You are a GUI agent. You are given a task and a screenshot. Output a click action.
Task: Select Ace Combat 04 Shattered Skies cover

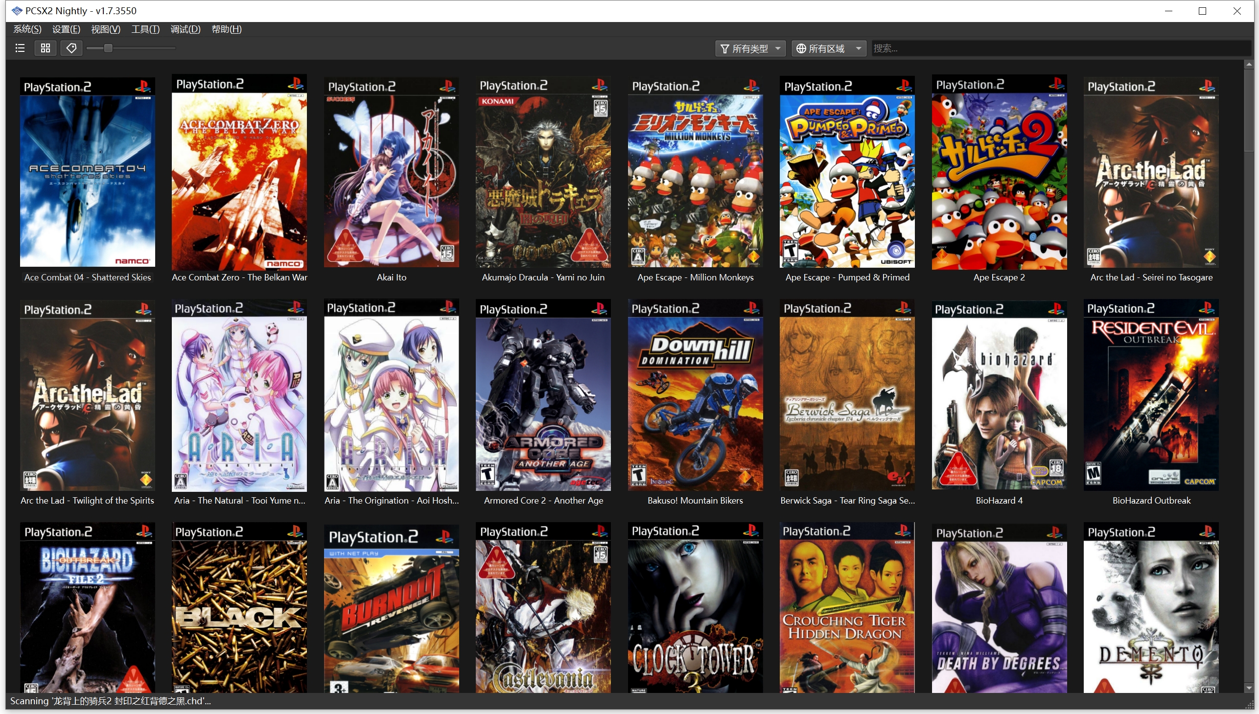click(x=88, y=172)
